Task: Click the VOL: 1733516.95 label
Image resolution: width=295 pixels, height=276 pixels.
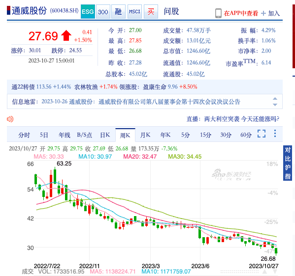Action: [x=61, y=272]
